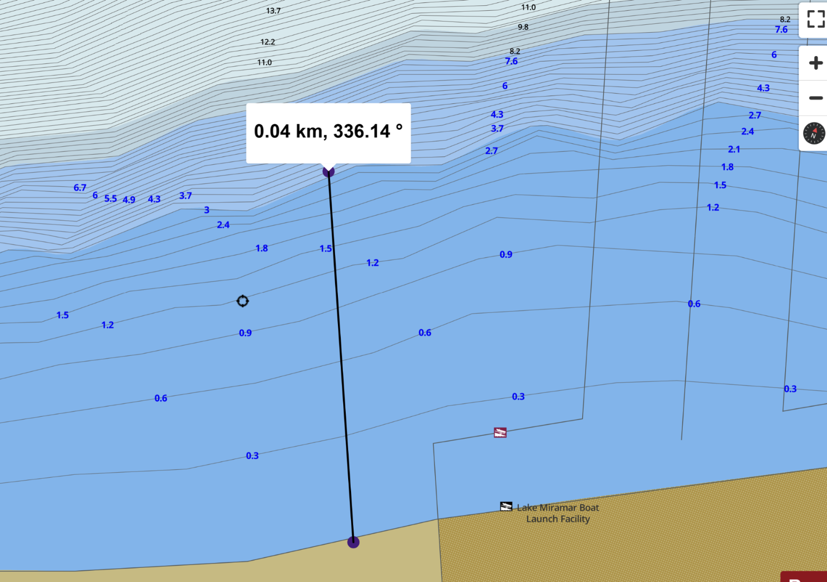Reset map orientation with compass
827x582 pixels.
(x=814, y=133)
